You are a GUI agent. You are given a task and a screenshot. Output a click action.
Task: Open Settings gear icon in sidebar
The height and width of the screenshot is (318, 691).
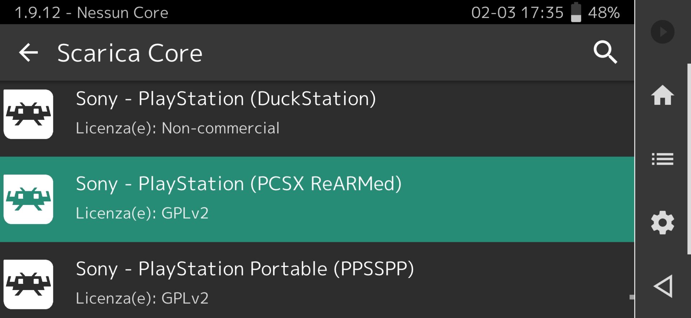tap(662, 223)
